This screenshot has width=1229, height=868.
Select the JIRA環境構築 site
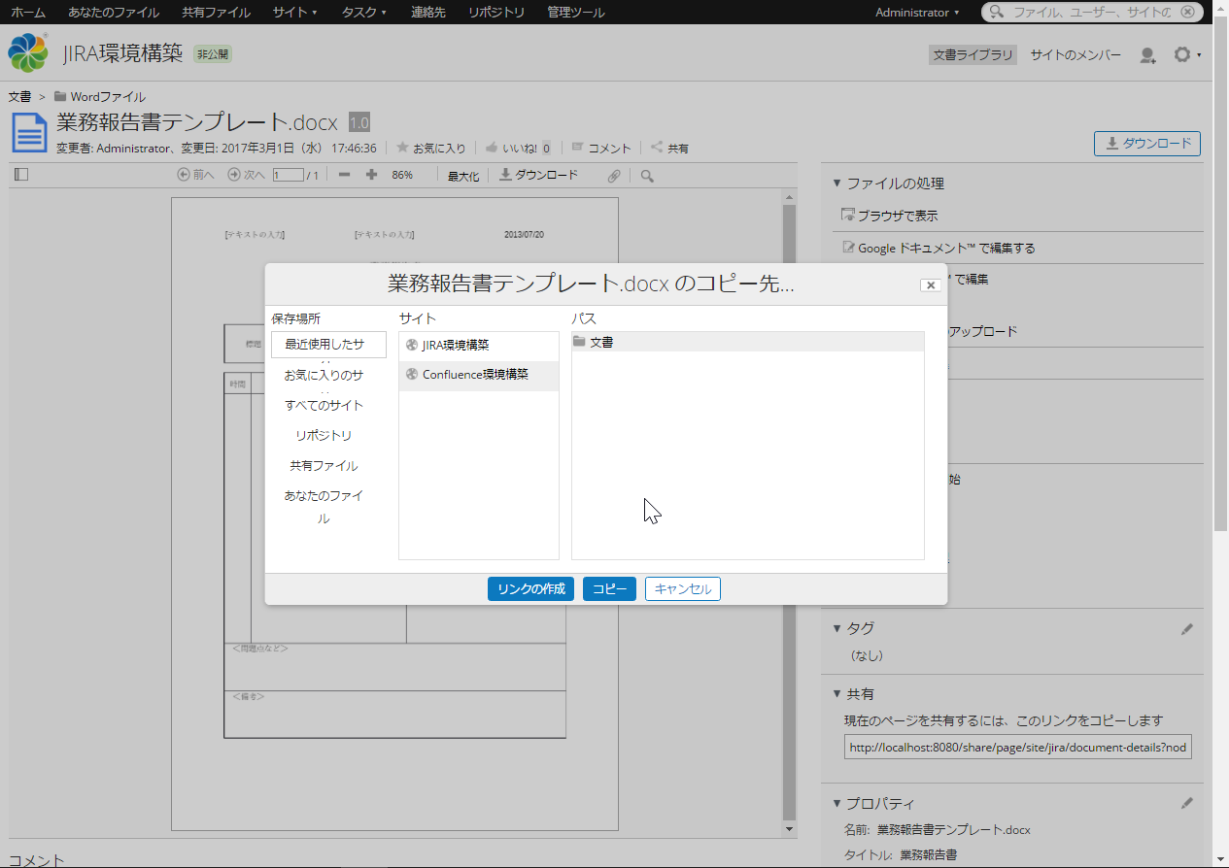coord(479,346)
